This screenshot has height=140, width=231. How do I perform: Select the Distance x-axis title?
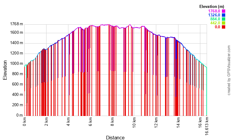tap(115, 138)
